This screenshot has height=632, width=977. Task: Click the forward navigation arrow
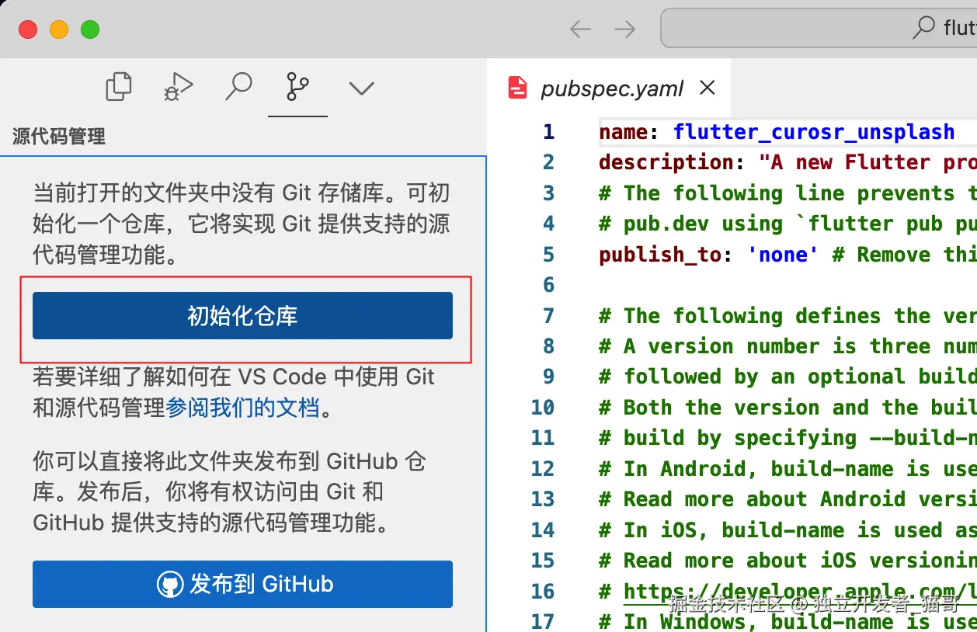point(624,28)
